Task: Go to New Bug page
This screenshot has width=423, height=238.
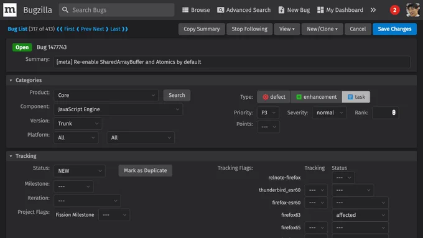Action: click(294, 10)
